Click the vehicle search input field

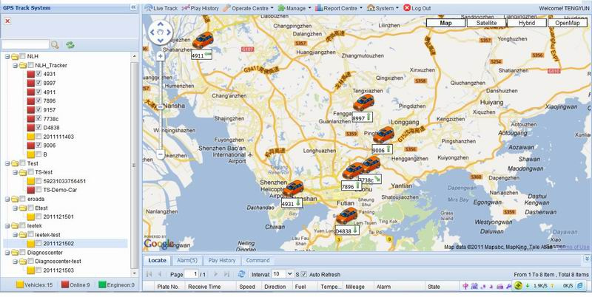[x=25, y=45]
